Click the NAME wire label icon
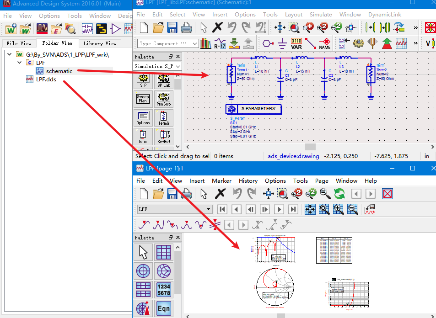436x318 pixels. click(x=324, y=43)
